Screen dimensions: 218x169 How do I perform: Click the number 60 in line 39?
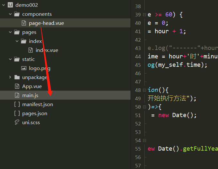(x=169, y=15)
